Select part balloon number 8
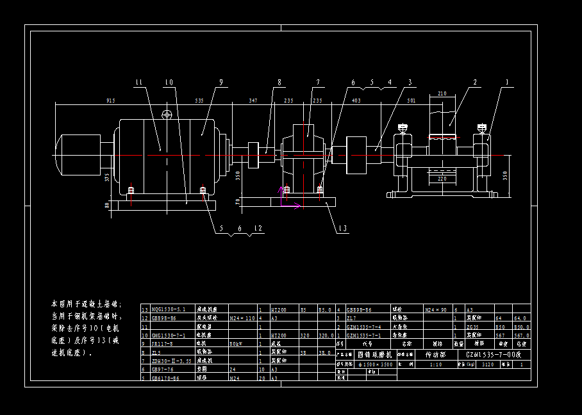 coord(279,83)
